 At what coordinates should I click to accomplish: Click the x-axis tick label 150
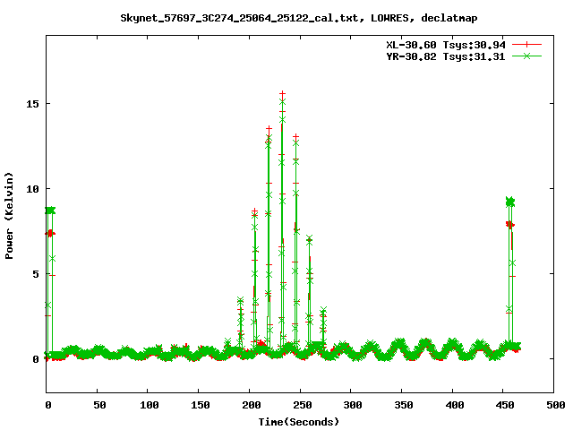[x=201, y=405]
